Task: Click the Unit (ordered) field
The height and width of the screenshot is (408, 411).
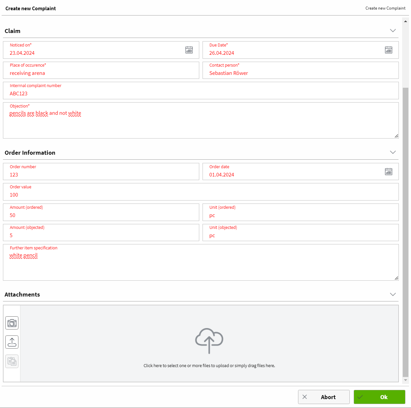Action: point(301,212)
